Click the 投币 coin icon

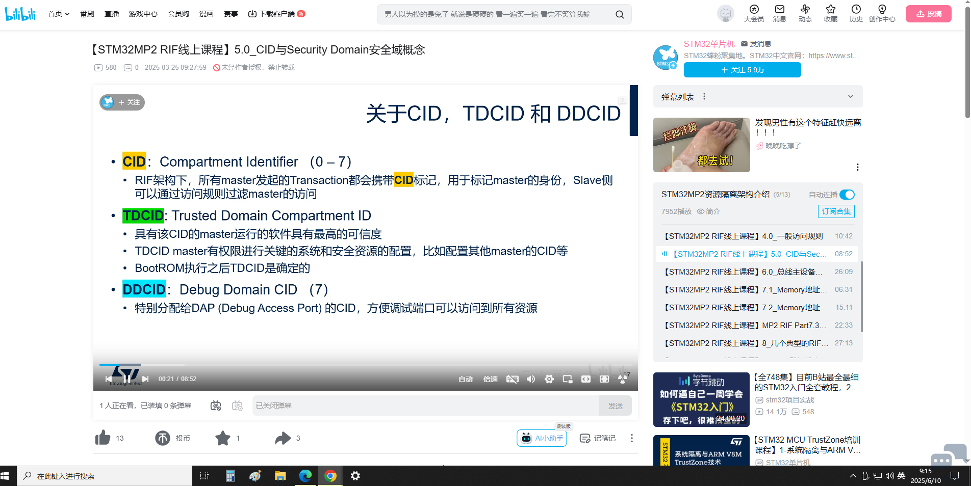[163, 438]
